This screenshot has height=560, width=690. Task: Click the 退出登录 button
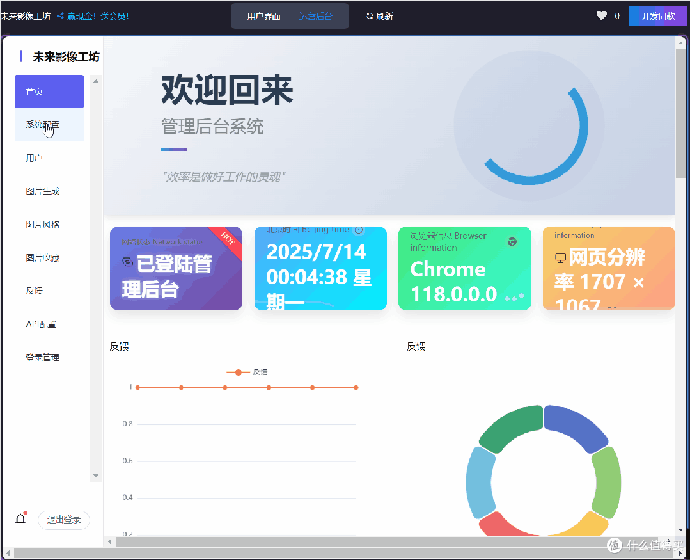(64, 520)
